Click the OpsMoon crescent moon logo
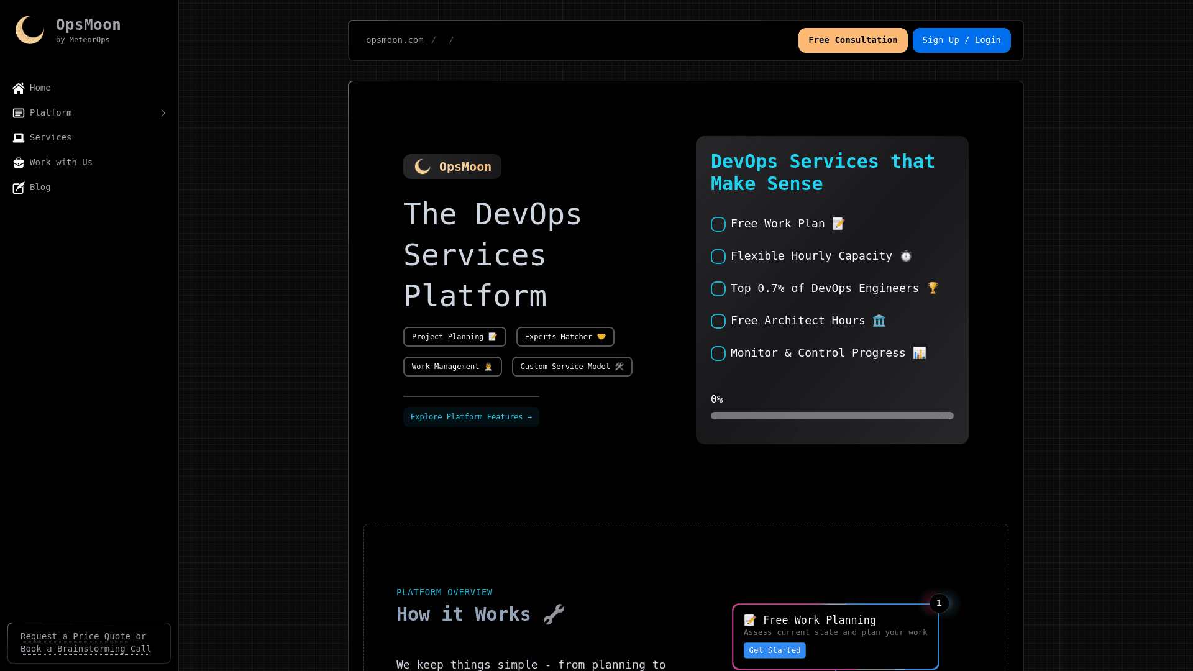This screenshot has width=1193, height=671. click(x=30, y=30)
